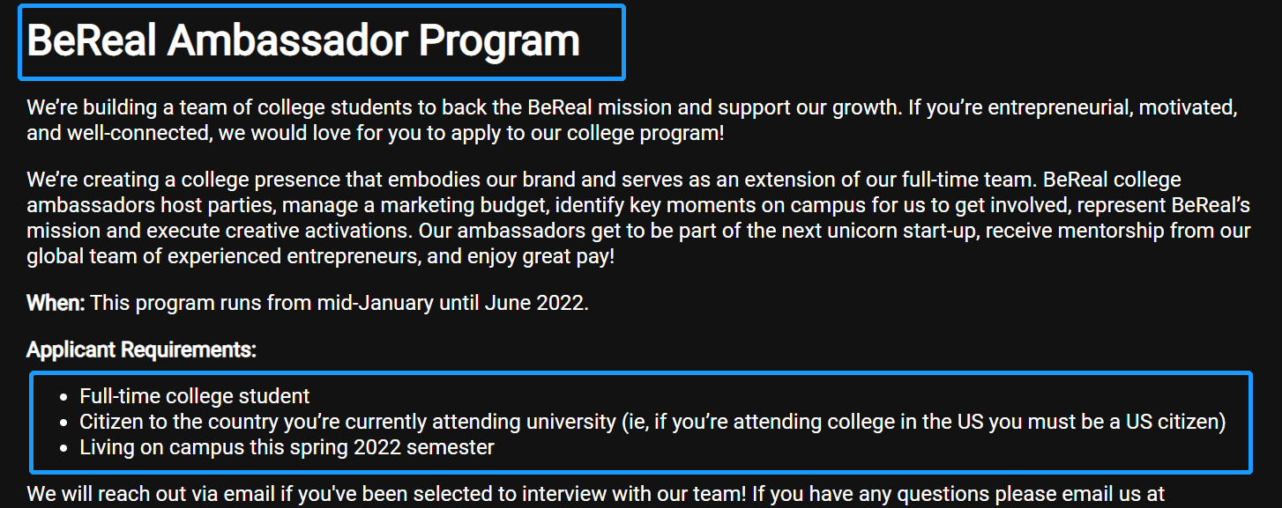Click the bullet dot before "Full-time college student"
Image resolution: width=1282 pixels, height=508 pixels.
coord(66,397)
